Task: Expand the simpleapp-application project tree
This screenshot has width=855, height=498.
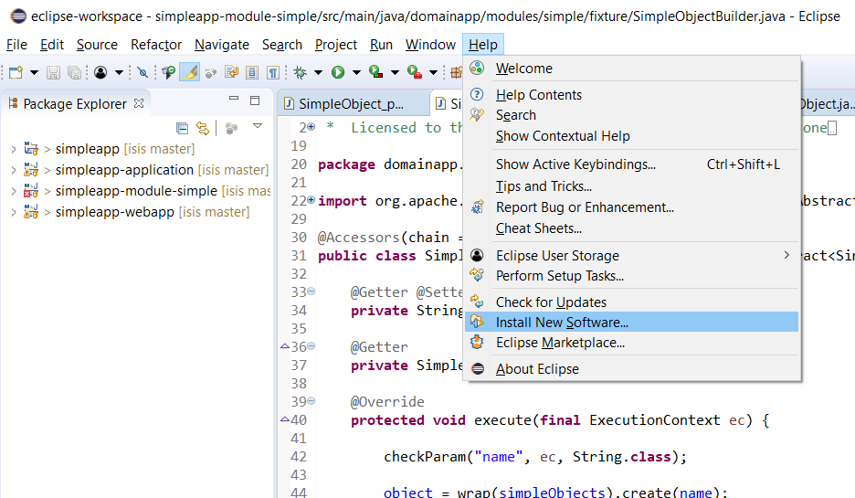Action: pos(13,170)
